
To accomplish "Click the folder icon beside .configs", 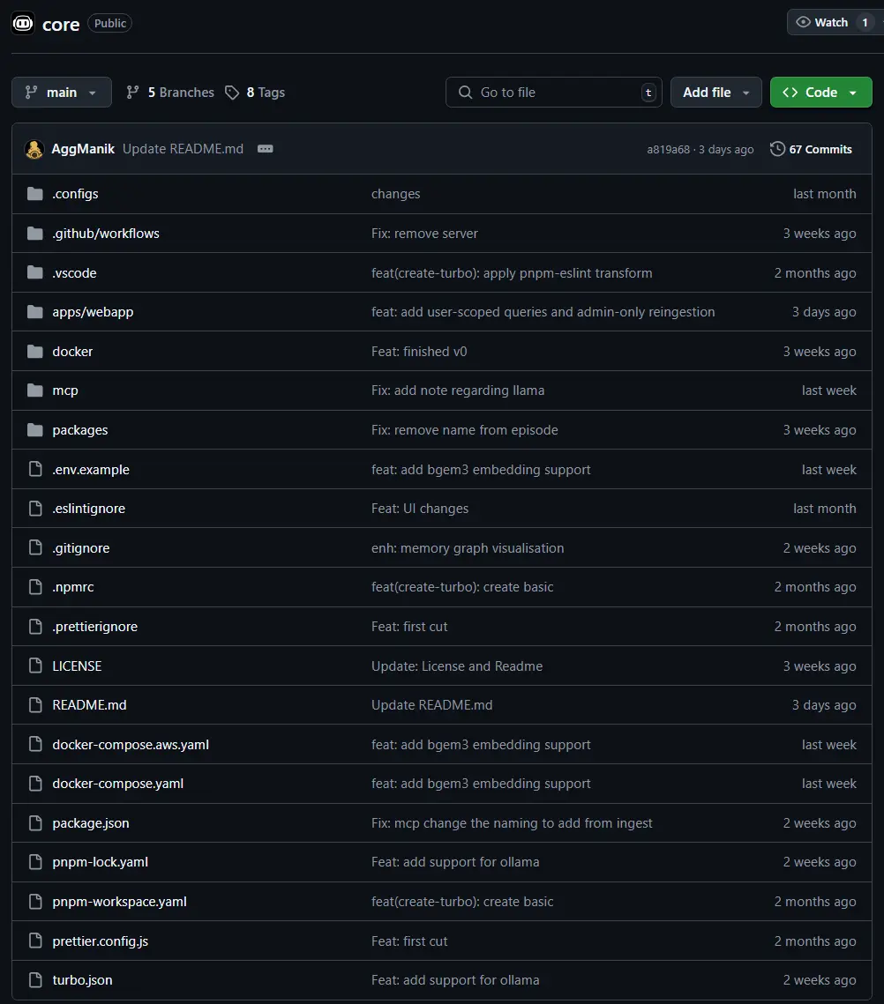I will 35,194.
